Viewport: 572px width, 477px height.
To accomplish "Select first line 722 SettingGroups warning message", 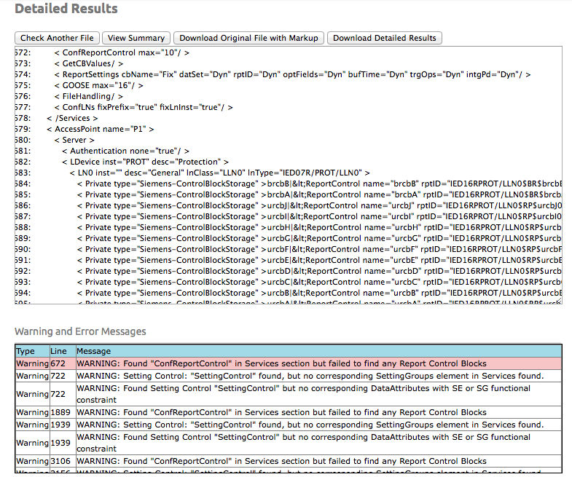I will (x=318, y=376).
